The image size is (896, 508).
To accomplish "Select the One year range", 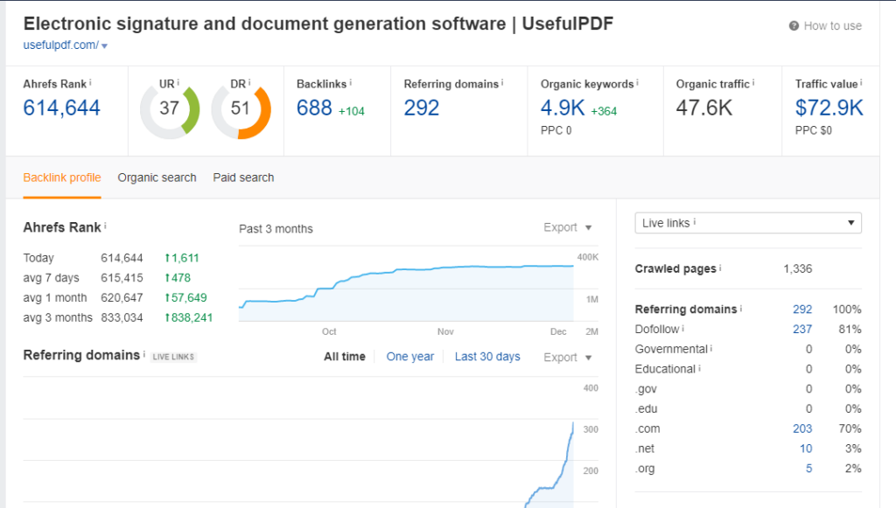I will (x=410, y=357).
